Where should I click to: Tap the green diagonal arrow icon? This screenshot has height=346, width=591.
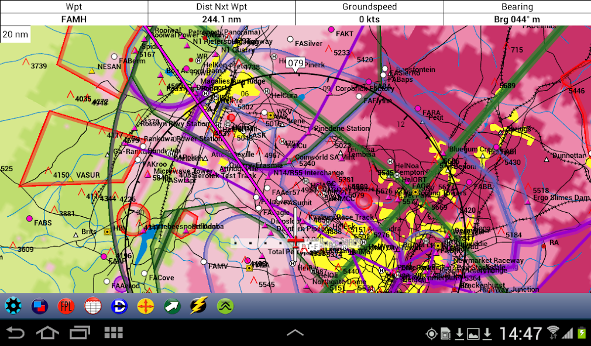pyautogui.click(x=172, y=306)
